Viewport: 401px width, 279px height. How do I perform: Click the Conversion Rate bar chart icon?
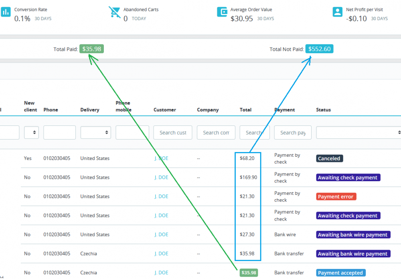[5, 12]
